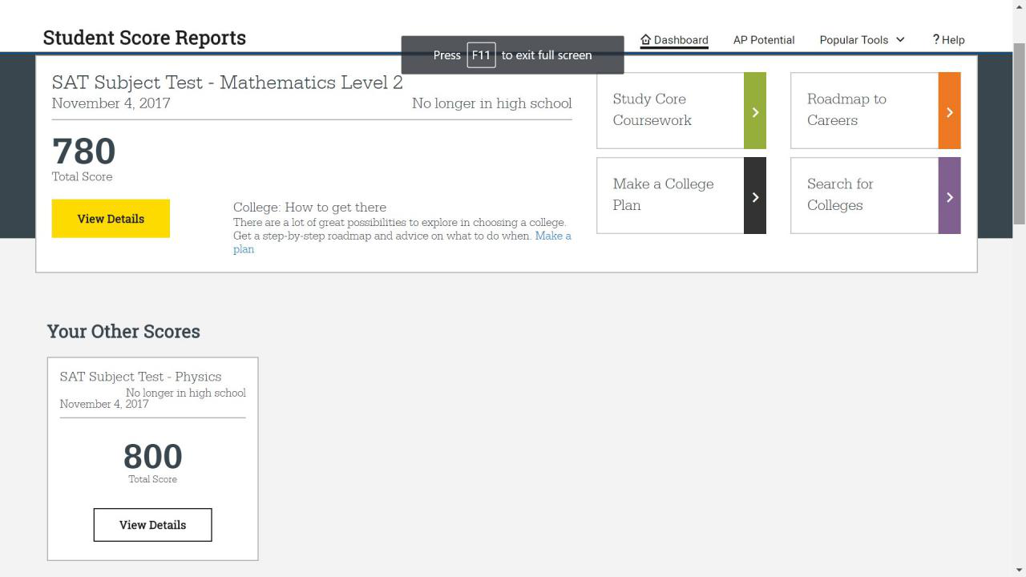View Details for the Physics score
Viewport: 1026px width, 577px height.
coord(153,525)
